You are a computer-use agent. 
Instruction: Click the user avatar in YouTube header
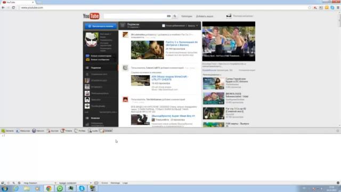229,16
